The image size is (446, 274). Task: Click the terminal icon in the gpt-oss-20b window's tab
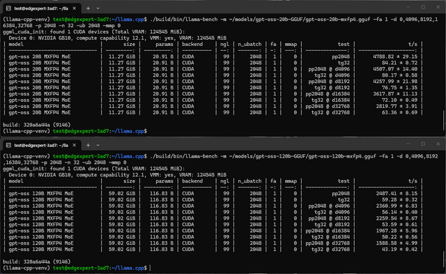pyautogui.click(x=8, y=8)
